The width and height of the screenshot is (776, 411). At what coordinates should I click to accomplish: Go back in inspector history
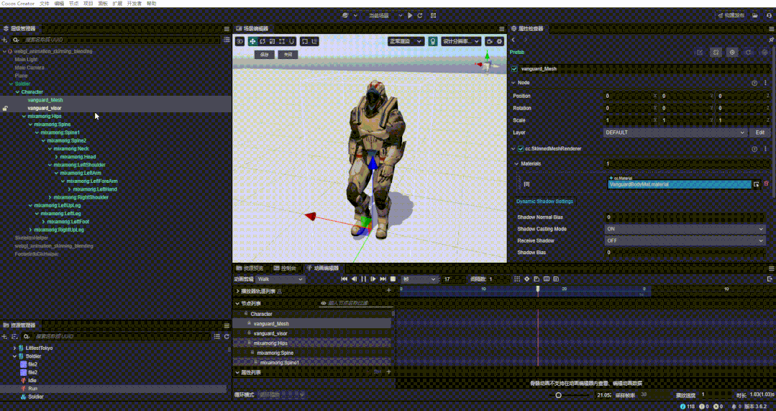[x=513, y=40]
